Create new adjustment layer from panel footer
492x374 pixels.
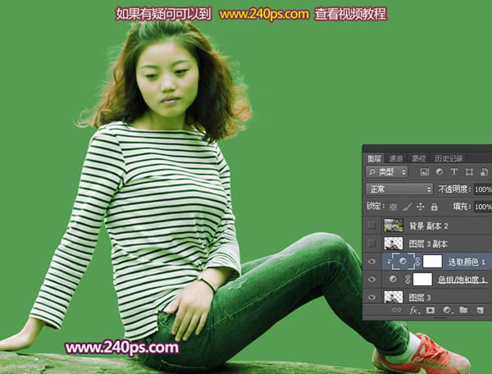pyautogui.click(x=446, y=311)
